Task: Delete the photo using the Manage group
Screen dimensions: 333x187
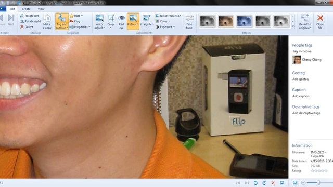Action: 27,27
